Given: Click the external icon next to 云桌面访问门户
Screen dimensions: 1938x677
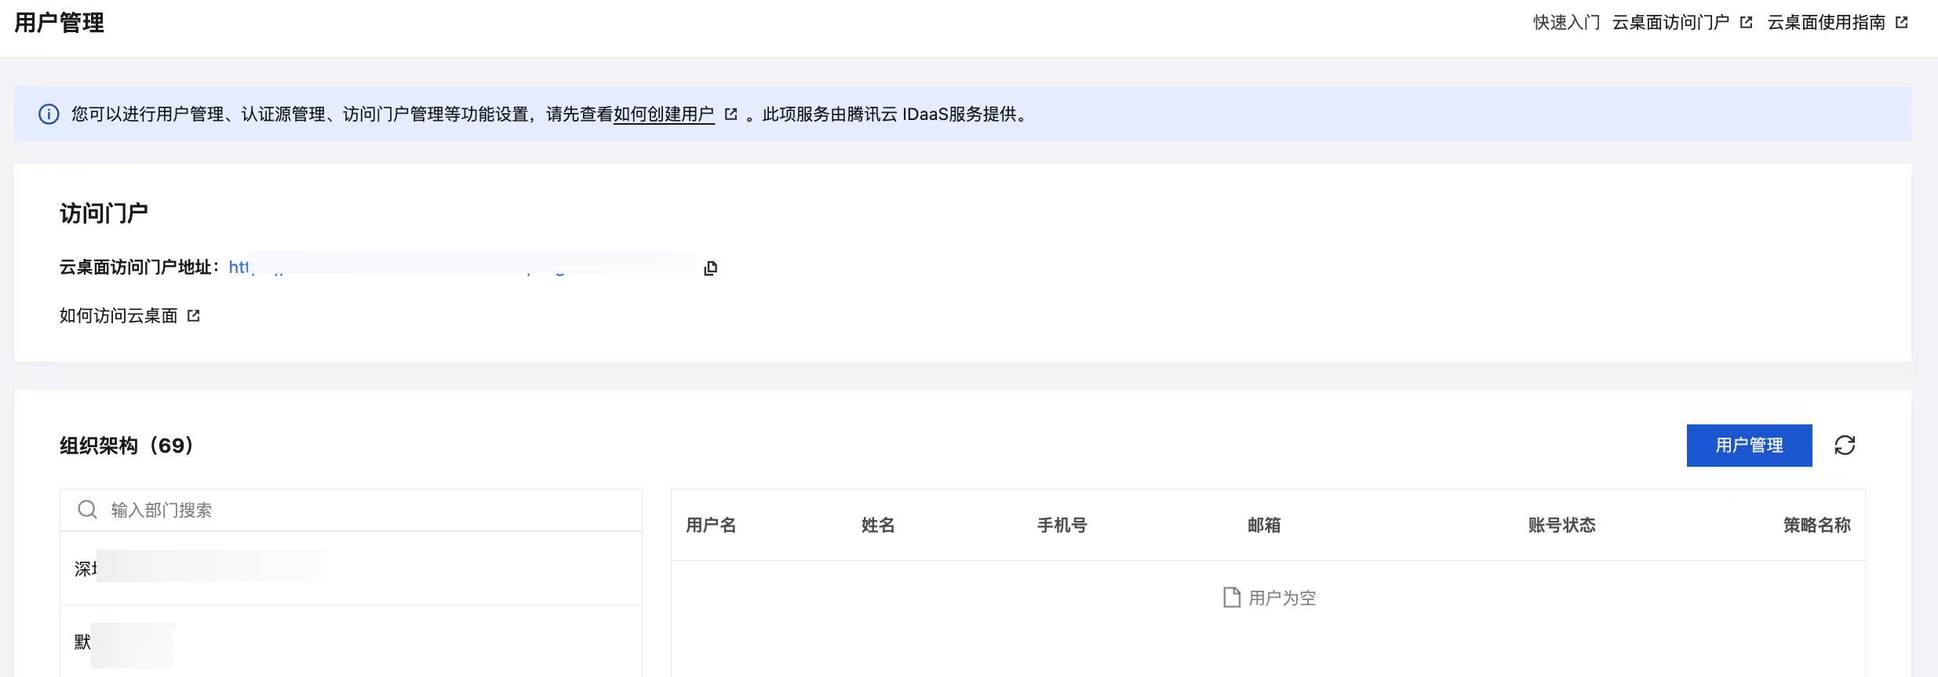Looking at the screenshot, I should tap(1746, 23).
